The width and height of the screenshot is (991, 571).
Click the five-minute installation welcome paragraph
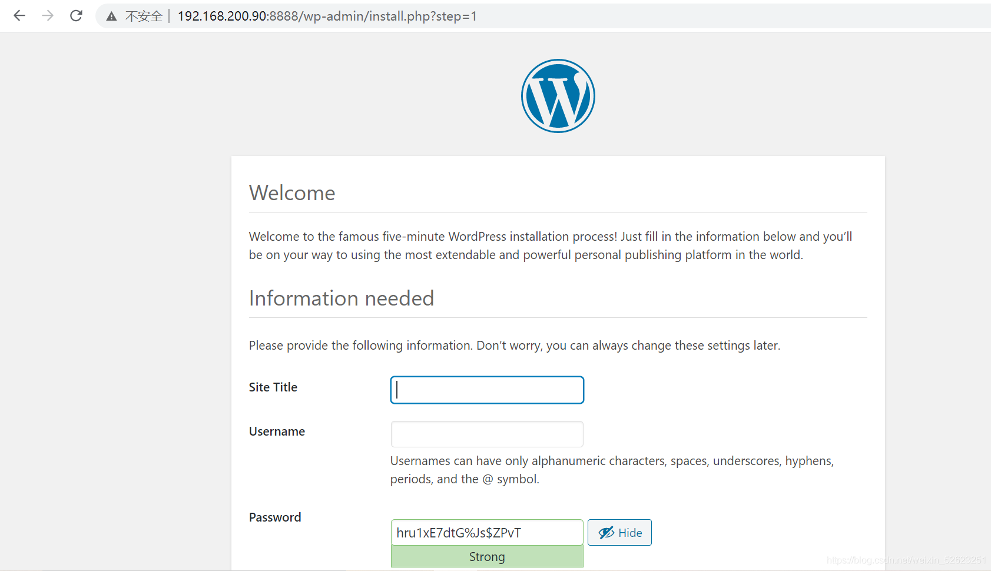tap(551, 245)
